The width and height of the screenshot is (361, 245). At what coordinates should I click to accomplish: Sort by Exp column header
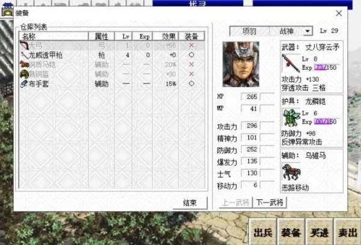coord(143,36)
